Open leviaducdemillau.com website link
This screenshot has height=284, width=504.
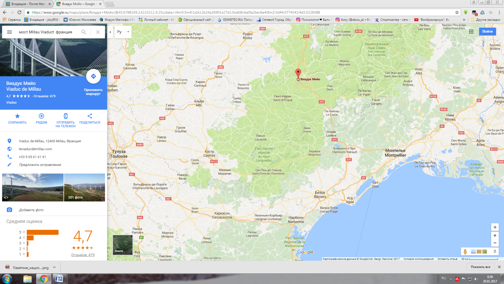35,149
